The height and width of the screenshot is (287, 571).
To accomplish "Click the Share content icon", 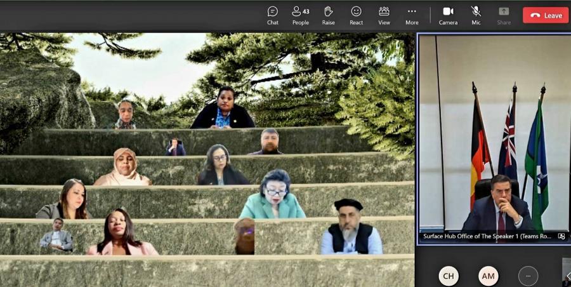I will pyautogui.click(x=504, y=15).
